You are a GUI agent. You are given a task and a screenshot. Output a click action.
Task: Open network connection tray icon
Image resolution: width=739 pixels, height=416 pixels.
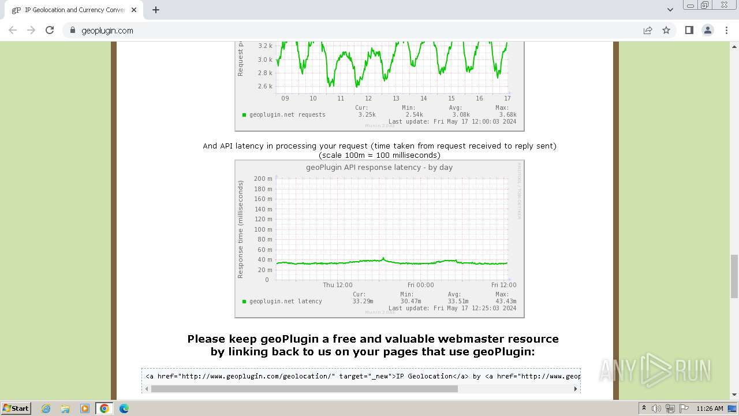coord(670,408)
